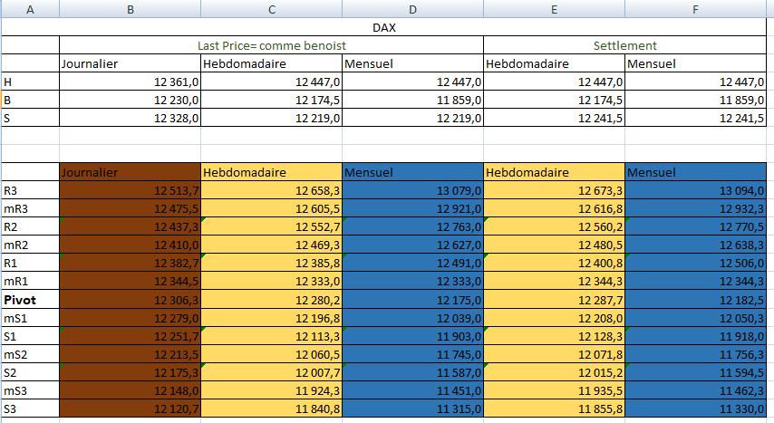Select Journalier Pivot value 12 306,3
The width and height of the screenshot is (774, 423).
coord(131,300)
